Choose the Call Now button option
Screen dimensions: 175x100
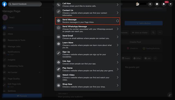tap(87, 5)
